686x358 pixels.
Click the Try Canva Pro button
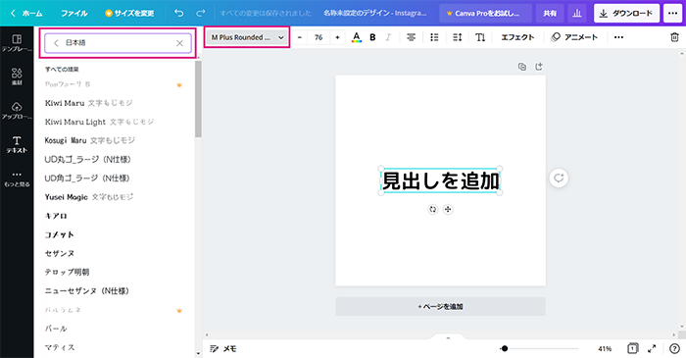click(x=486, y=13)
